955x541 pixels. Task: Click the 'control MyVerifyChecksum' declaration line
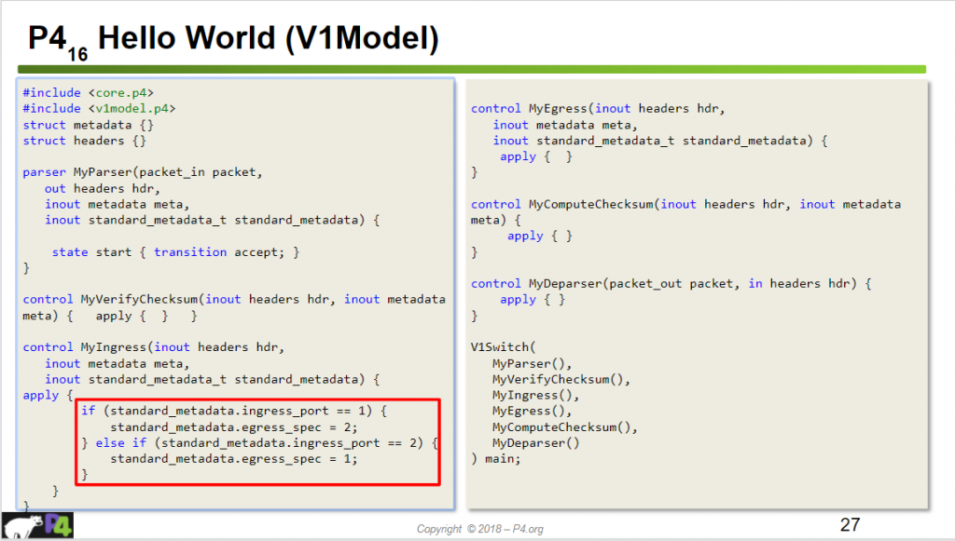pyautogui.click(x=234, y=299)
